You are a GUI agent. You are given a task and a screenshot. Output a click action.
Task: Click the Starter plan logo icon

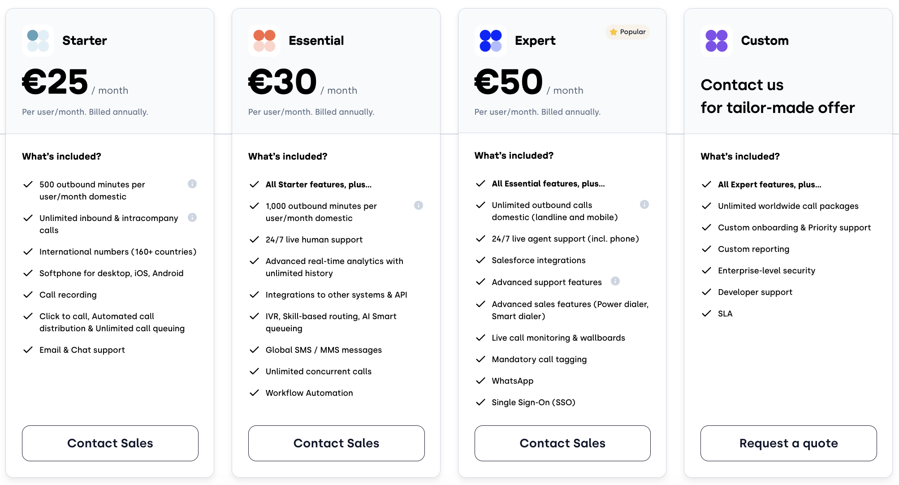38,40
